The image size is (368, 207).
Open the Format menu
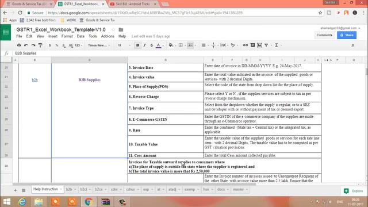[x=67, y=36]
